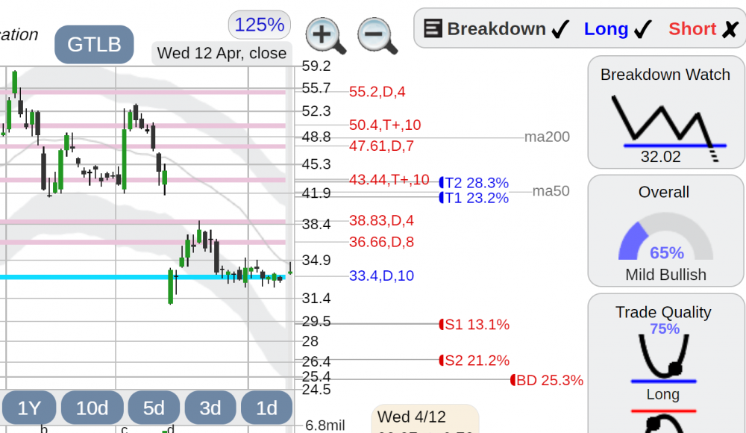The width and height of the screenshot is (746, 433).
Task: Click the zoom in magnifier icon
Action: pyautogui.click(x=325, y=36)
